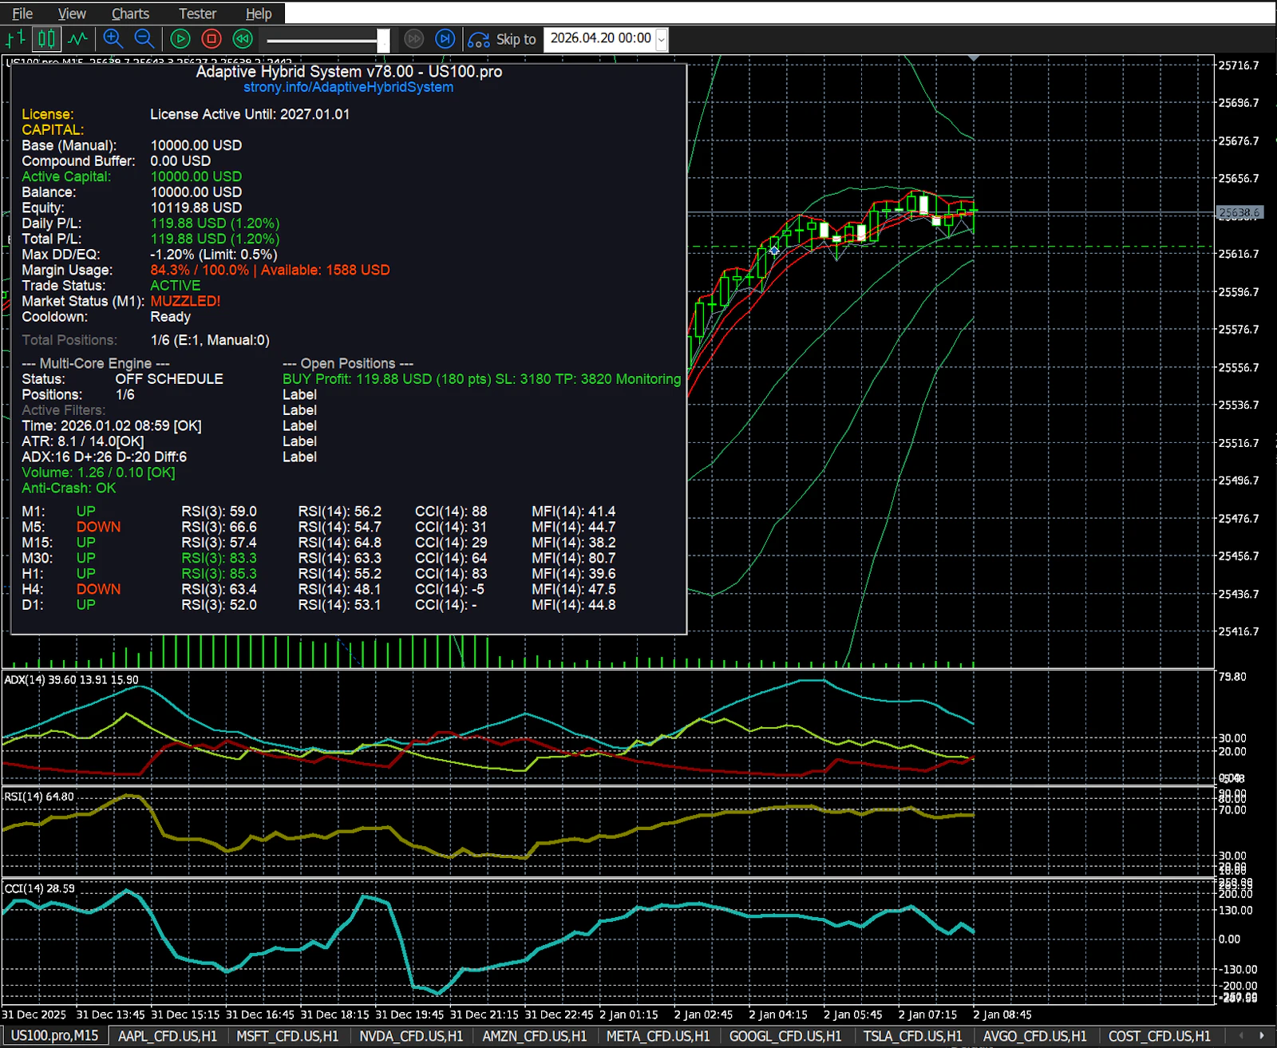Open the Charts menu

[130, 14]
